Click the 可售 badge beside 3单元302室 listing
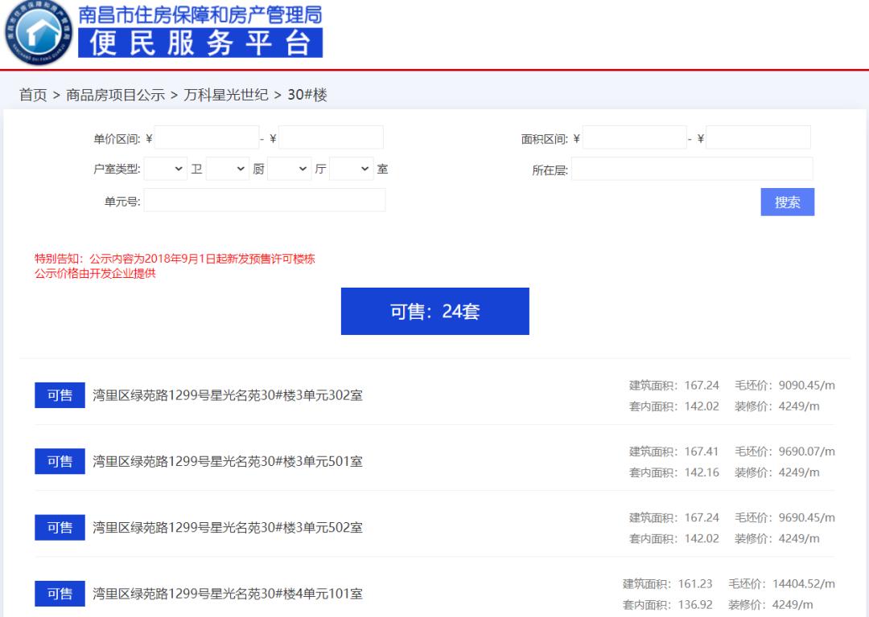The width and height of the screenshot is (869, 617). click(59, 394)
